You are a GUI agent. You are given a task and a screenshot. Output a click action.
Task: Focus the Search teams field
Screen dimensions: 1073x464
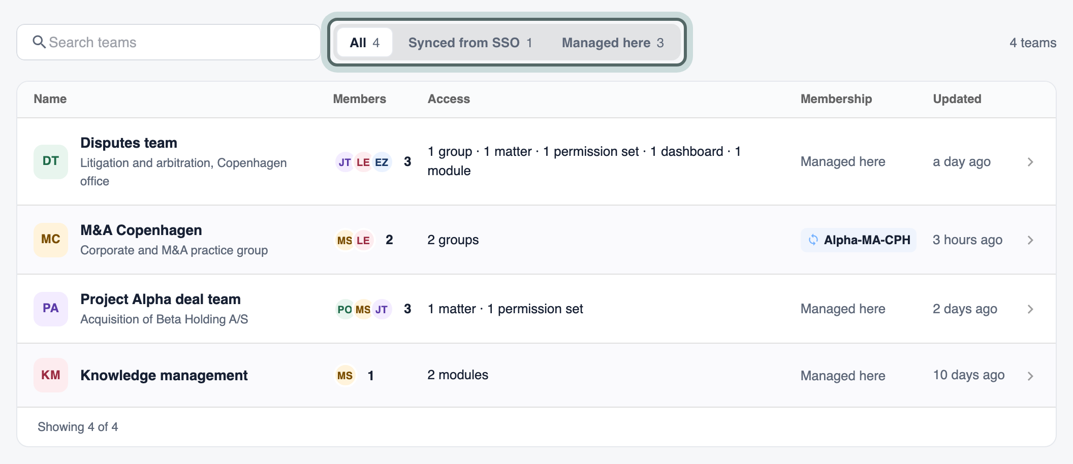click(169, 42)
